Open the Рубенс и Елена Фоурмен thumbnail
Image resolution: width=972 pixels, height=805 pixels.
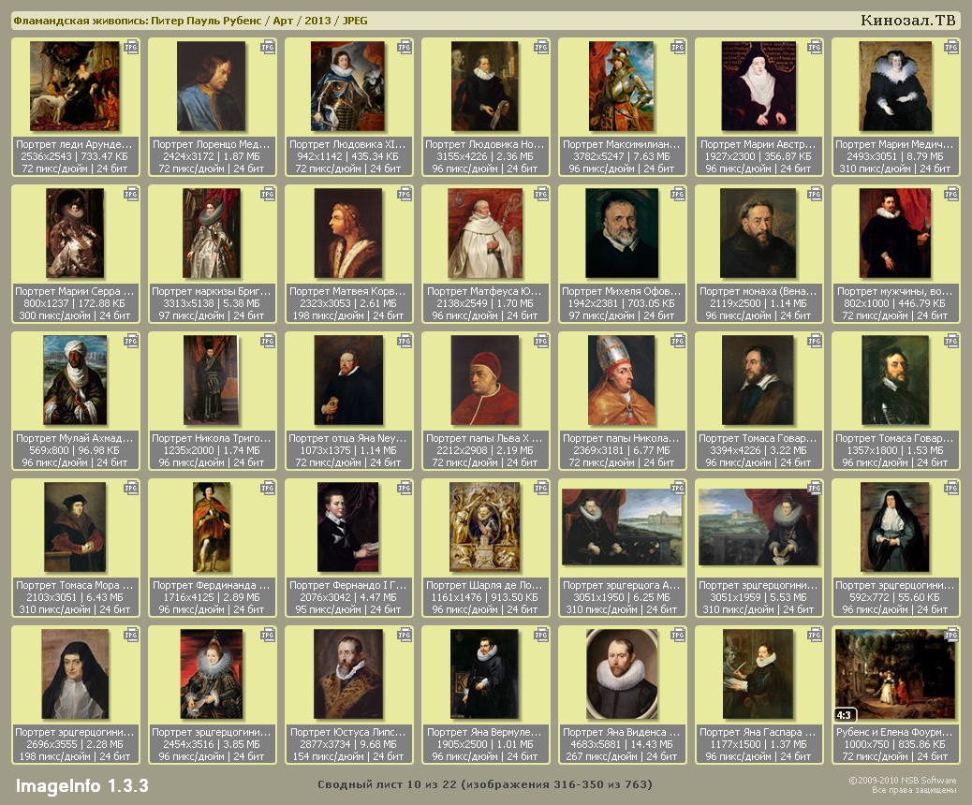(895, 674)
